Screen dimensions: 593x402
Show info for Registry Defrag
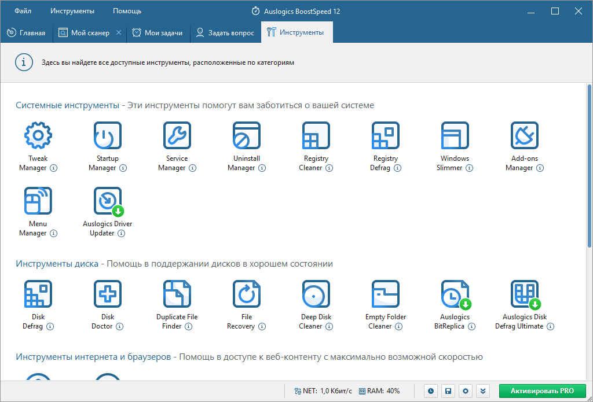397,168
